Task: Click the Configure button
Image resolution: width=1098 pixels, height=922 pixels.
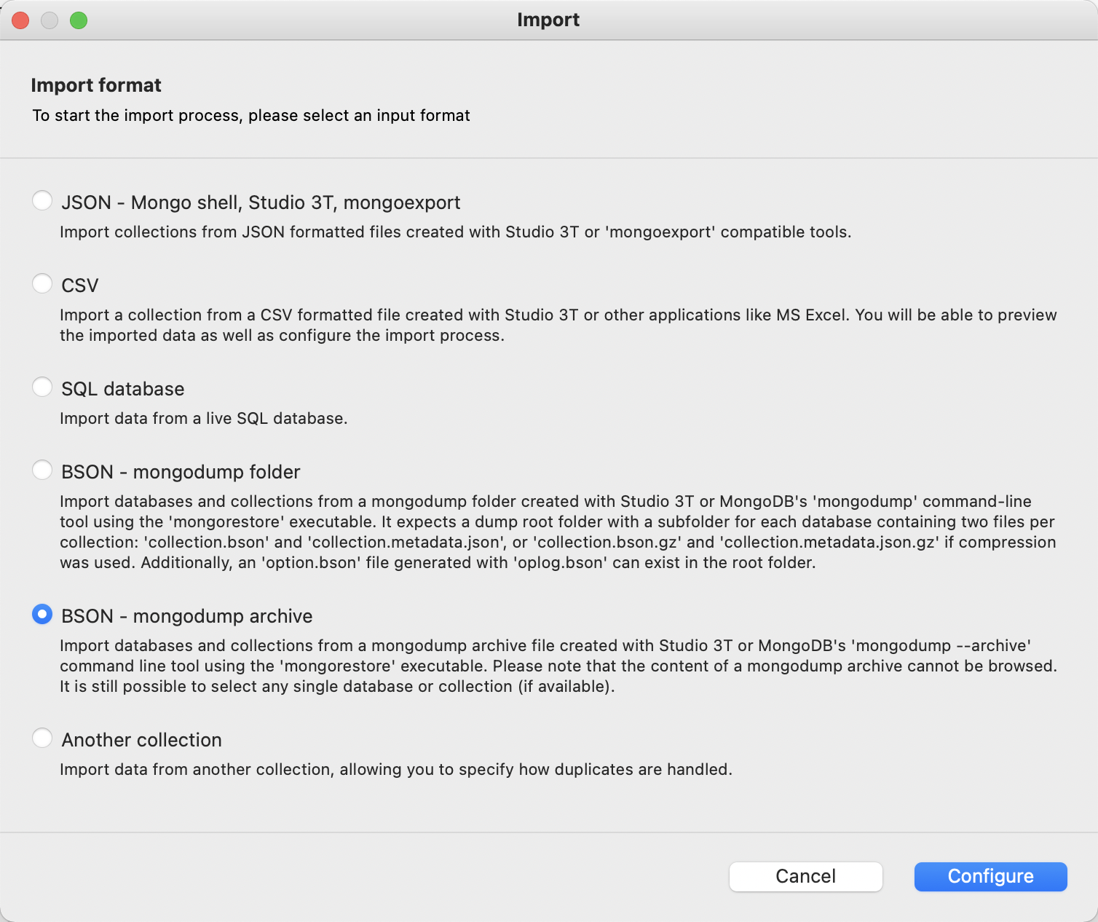Action: [x=990, y=876]
